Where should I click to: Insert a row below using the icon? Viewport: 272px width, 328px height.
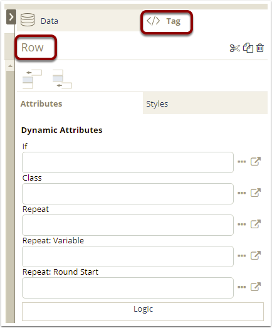click(x=62, y=79)
